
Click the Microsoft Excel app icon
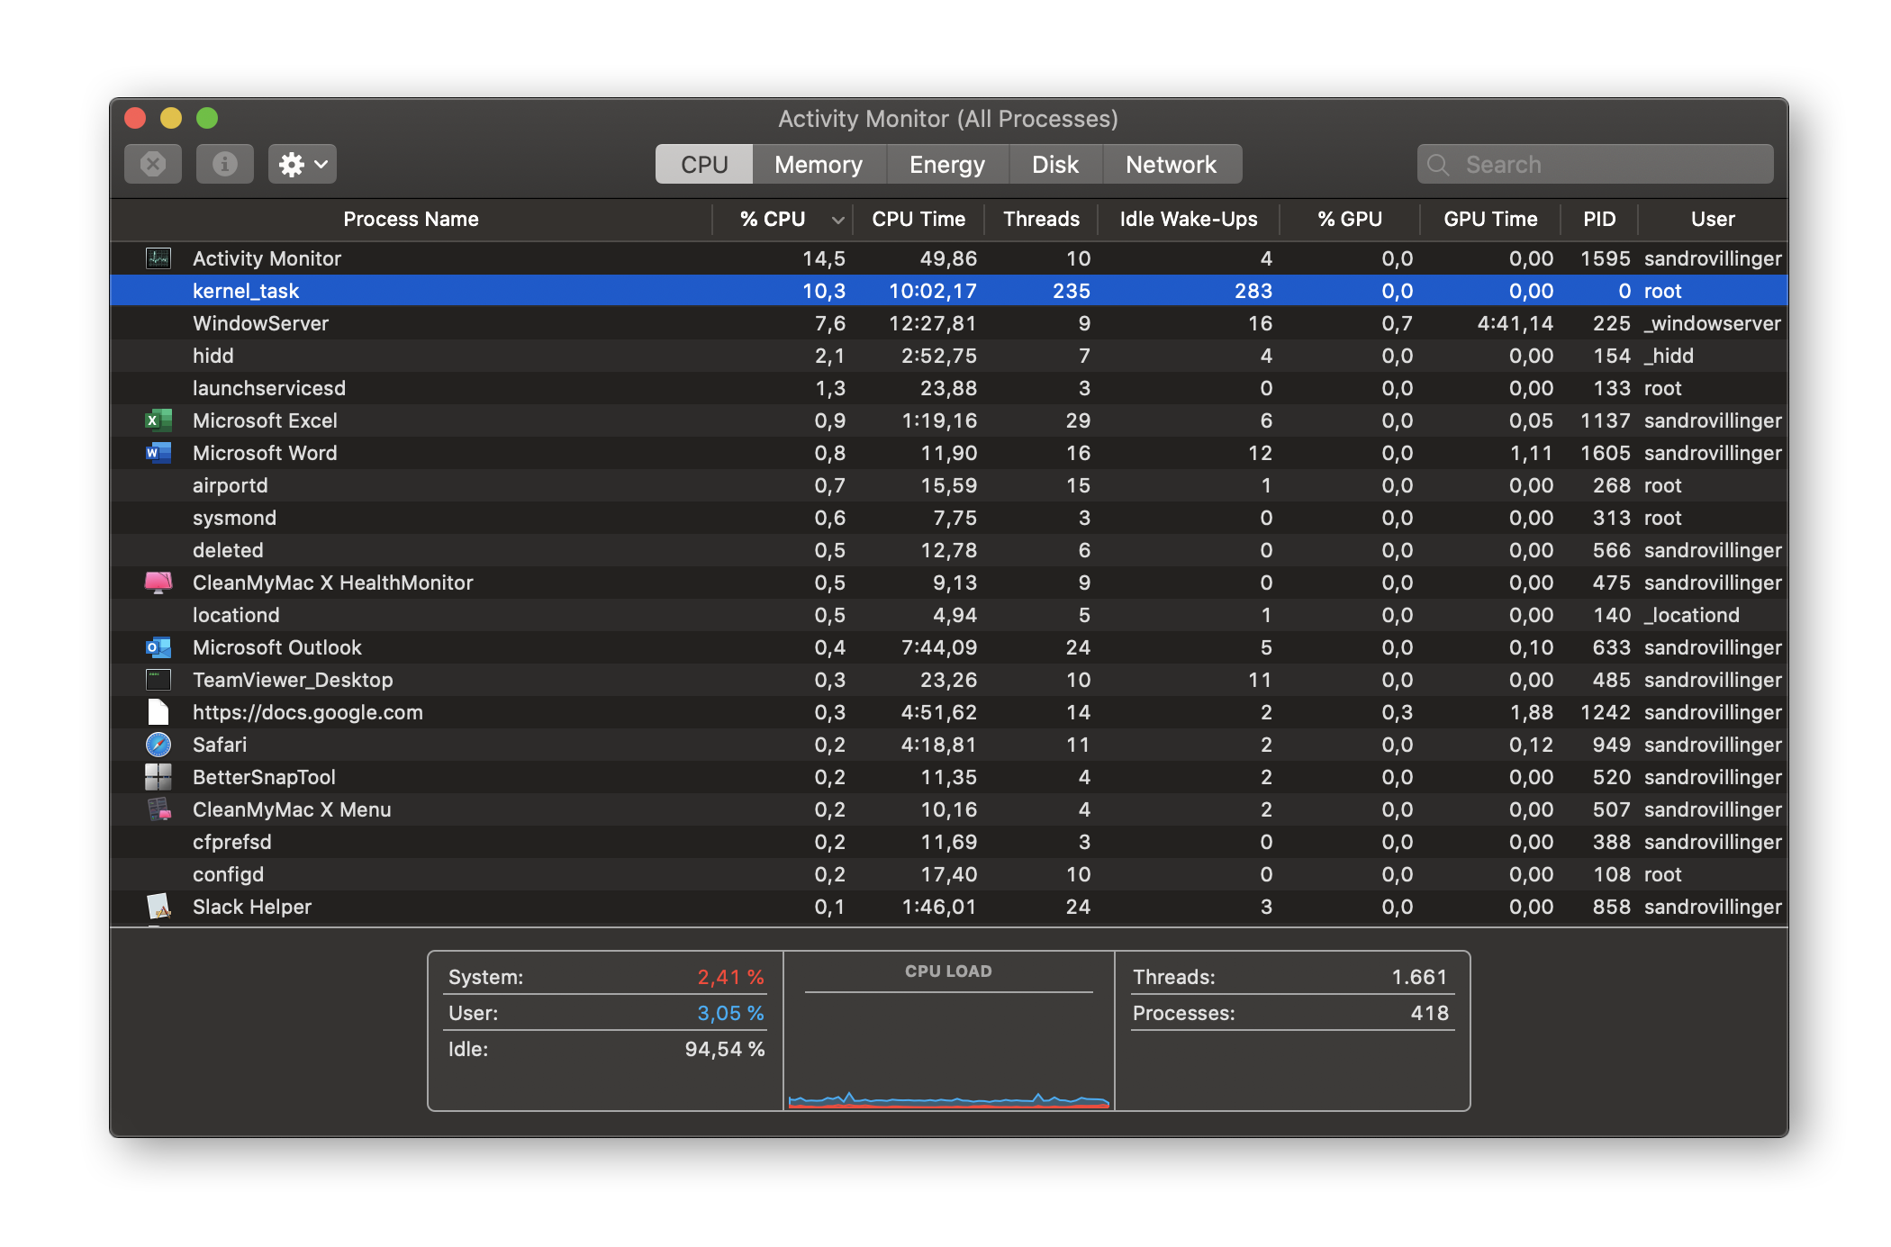158,420
